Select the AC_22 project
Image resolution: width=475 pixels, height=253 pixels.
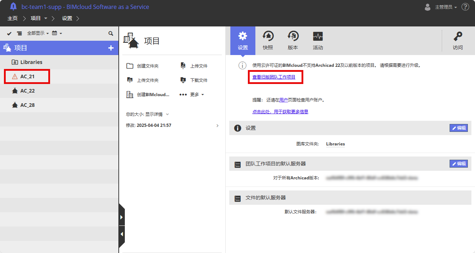tap(59, 91)
